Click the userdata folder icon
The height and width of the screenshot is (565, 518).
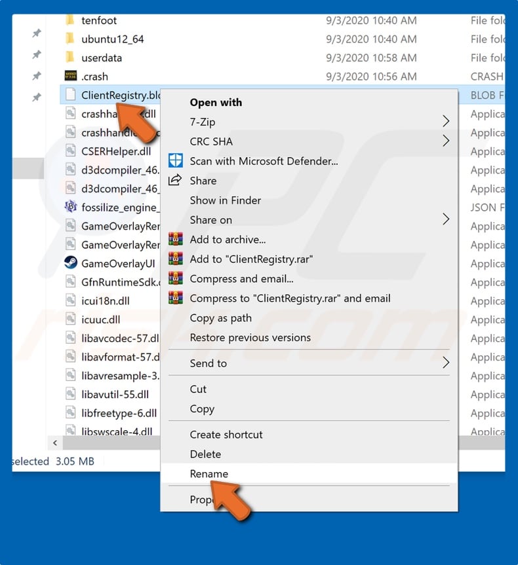pos(70,56)
